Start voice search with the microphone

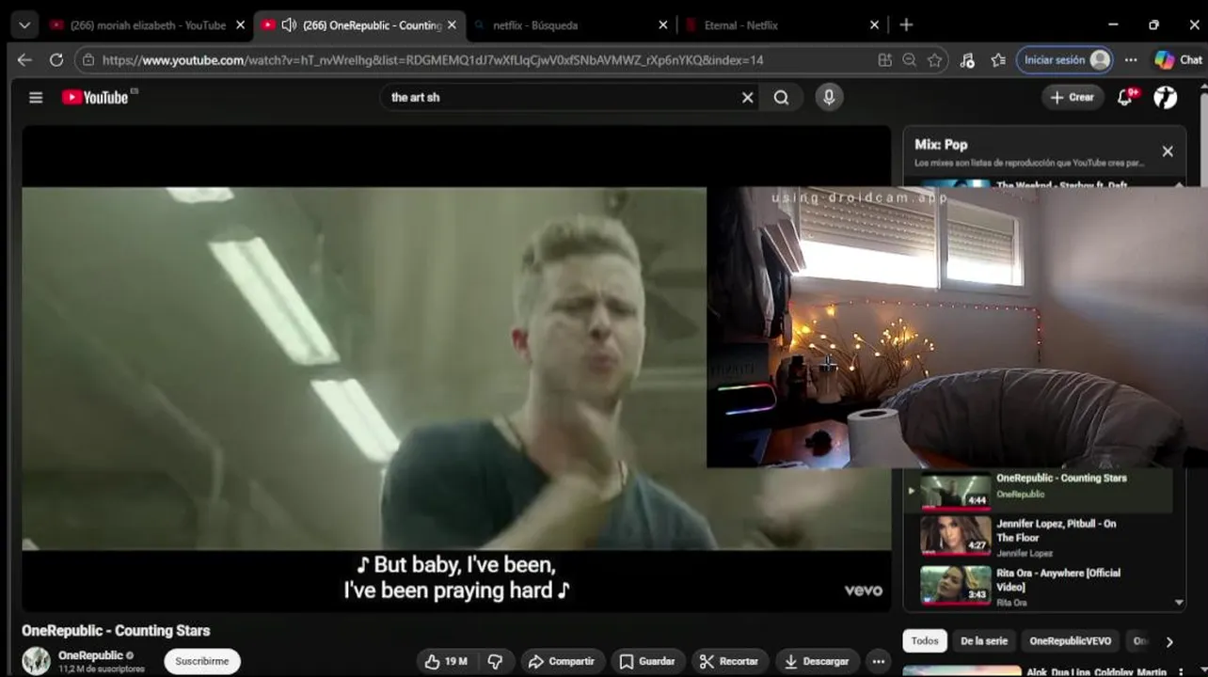pos(829,97)
